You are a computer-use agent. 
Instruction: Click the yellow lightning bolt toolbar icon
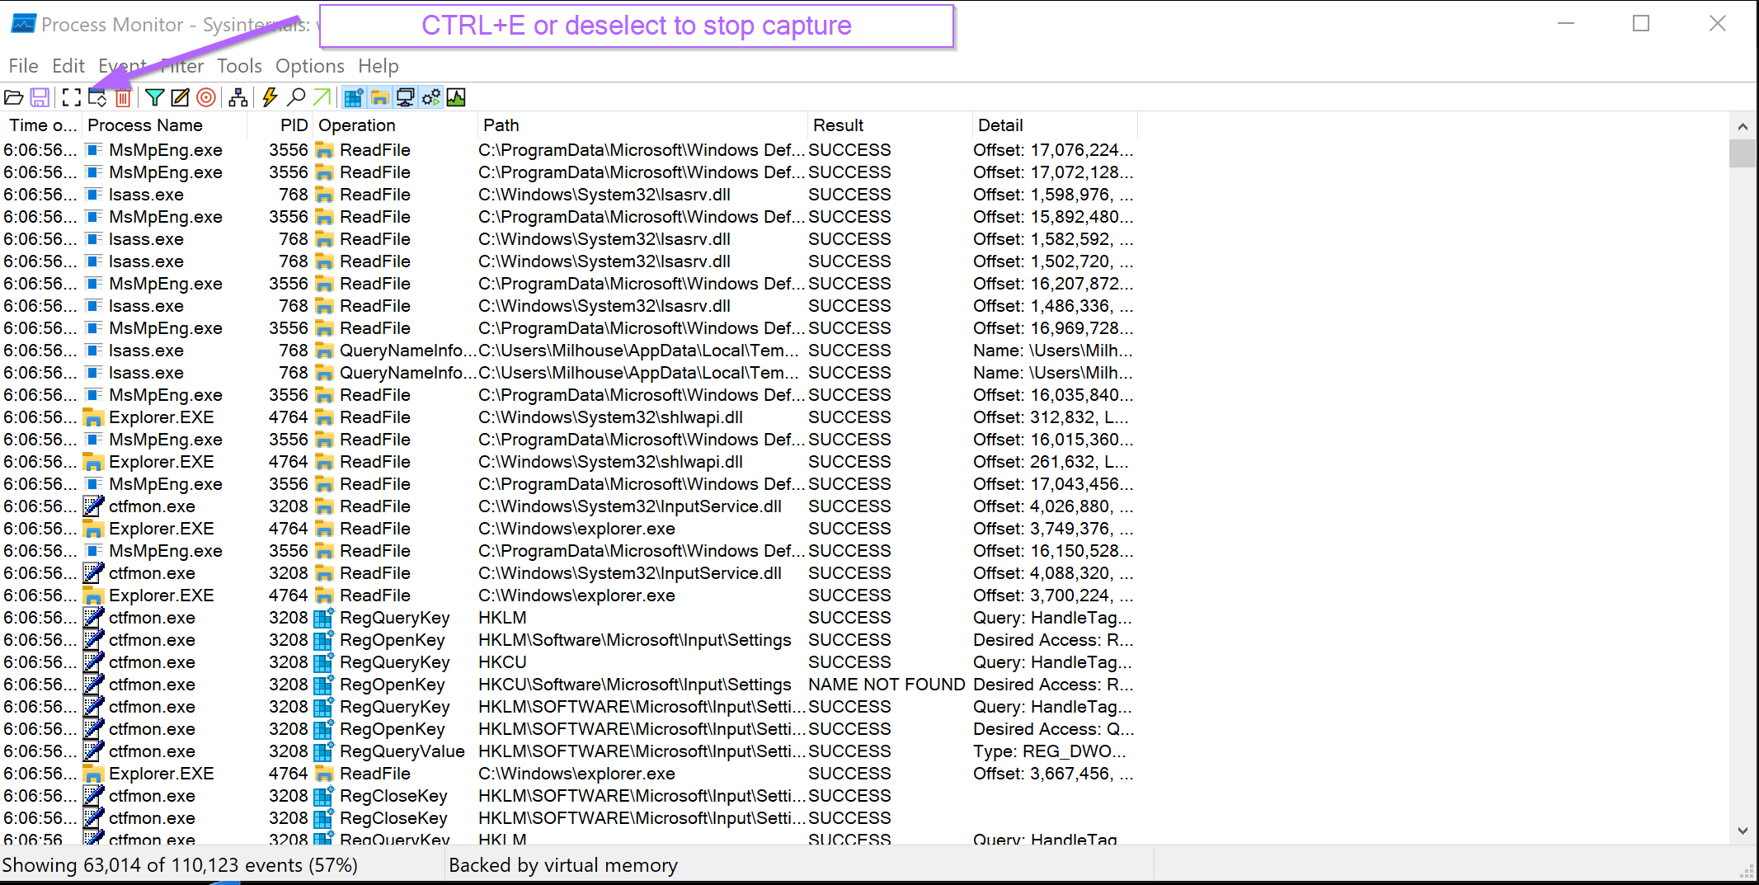click(270, 98)
